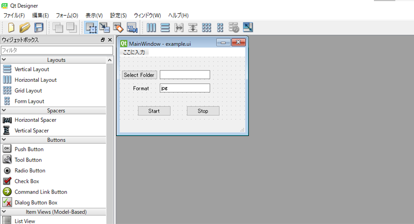Image resolution: width=414 pixels, height=224 pixels.
Task: Select the Edit Signals/Slots mode icon
Action: [x=104, y=27]
